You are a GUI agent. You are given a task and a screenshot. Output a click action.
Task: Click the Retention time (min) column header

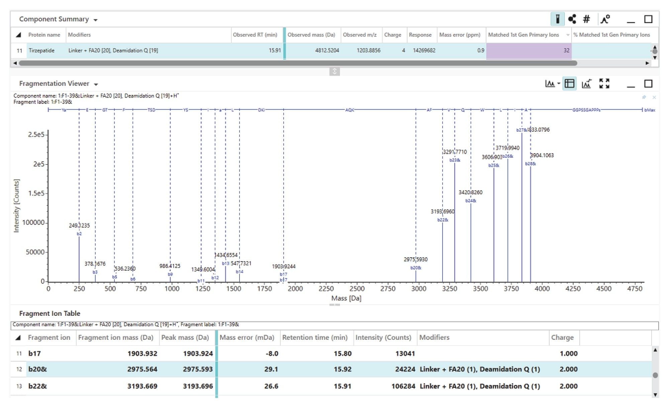(x=315, y=337)
